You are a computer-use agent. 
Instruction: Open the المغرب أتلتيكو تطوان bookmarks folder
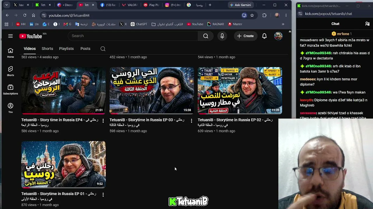tap(167, 24)
